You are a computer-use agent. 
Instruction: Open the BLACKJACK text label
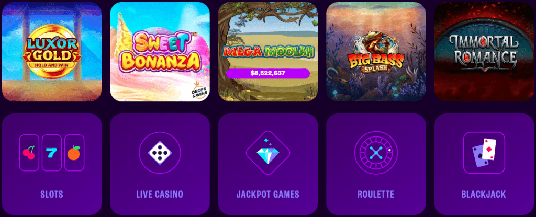pyautogui.click(x=484, y=195)
